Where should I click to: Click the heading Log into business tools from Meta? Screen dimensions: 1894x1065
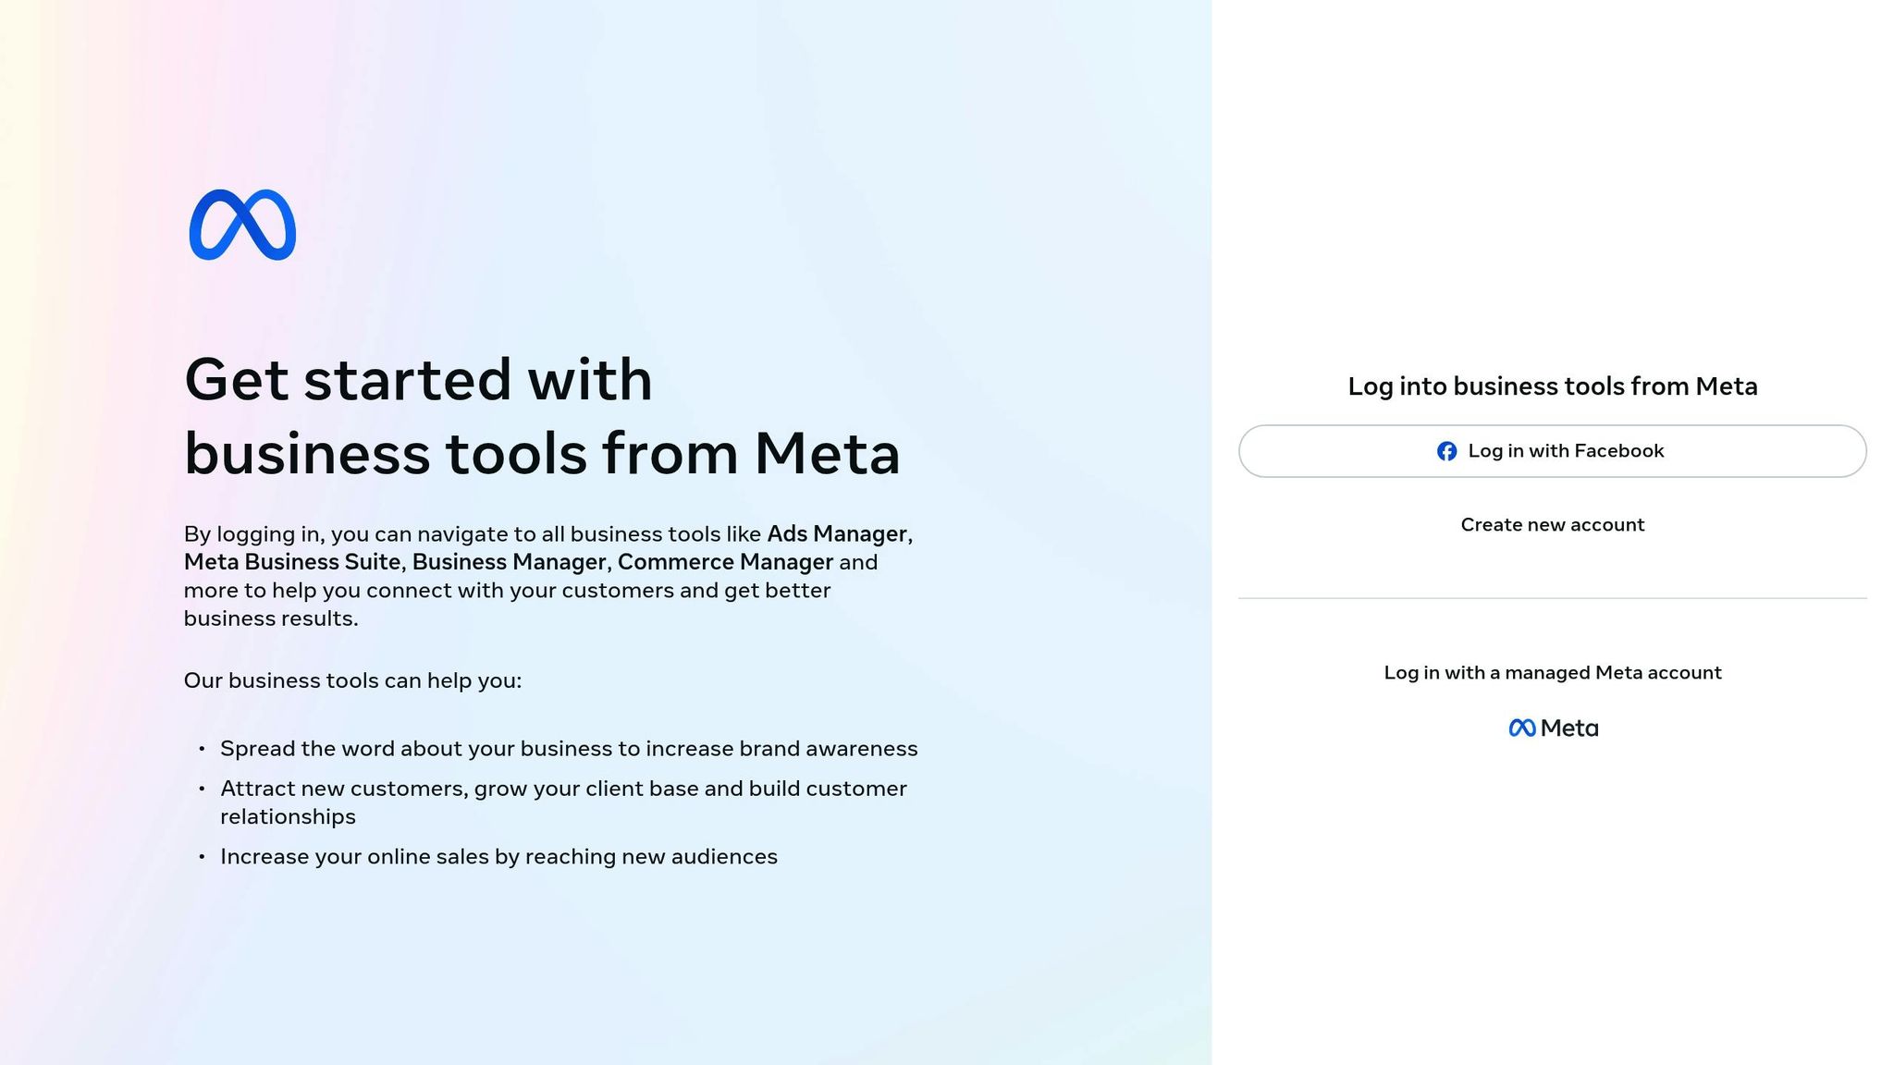coord(1552,386)
